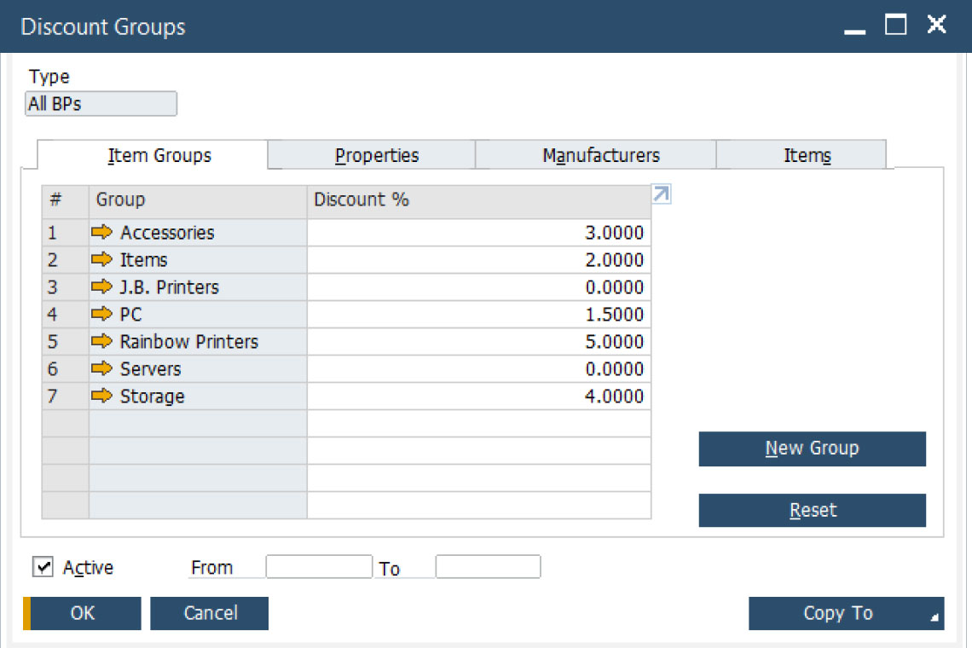
Task: Open the Items tab
Action: 807,155
